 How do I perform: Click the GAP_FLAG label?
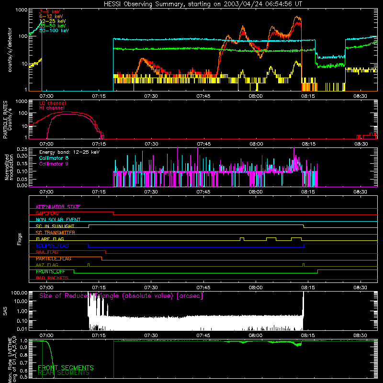click(47, 213)
